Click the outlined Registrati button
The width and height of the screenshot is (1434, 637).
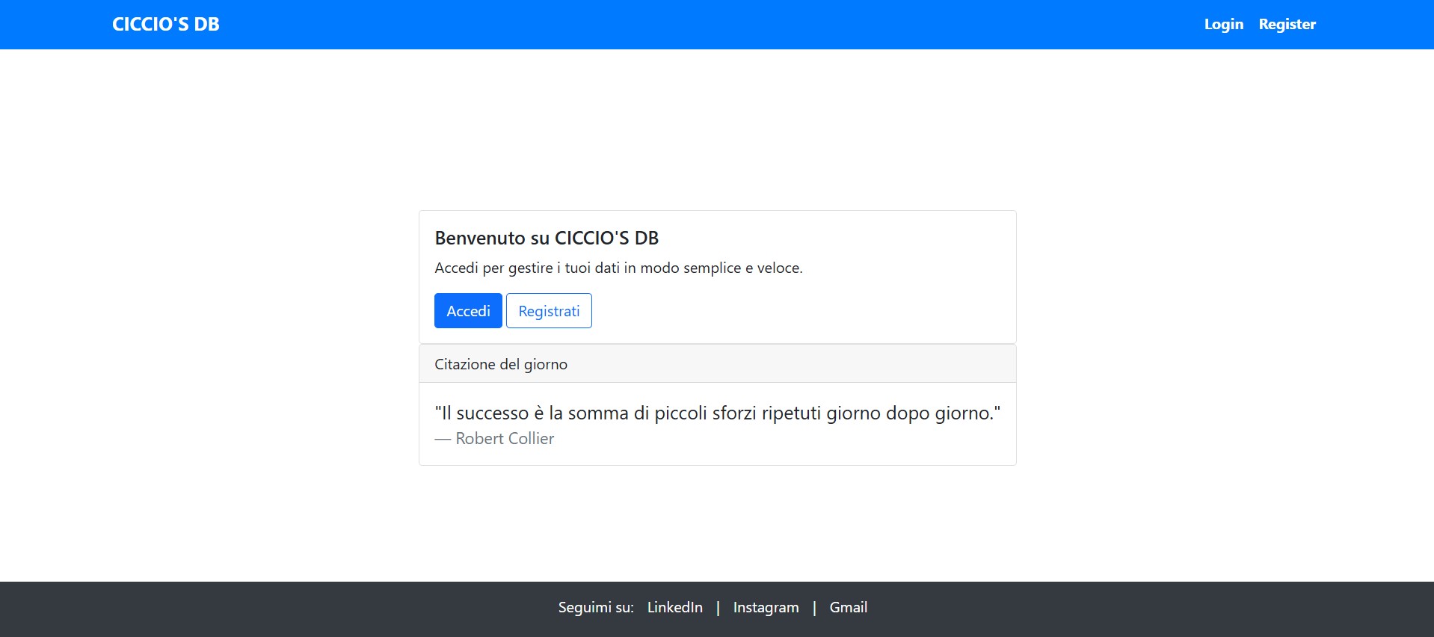coord(549,311)
